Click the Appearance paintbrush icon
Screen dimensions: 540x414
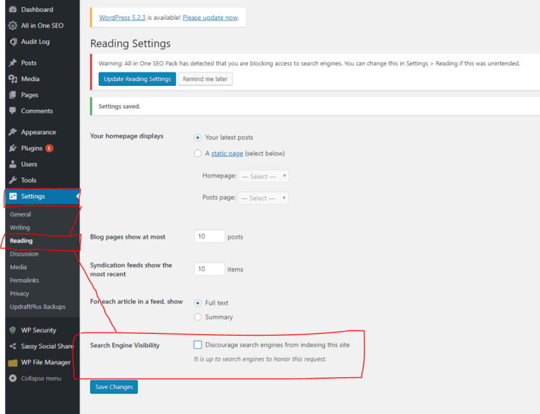coord(13,132)
